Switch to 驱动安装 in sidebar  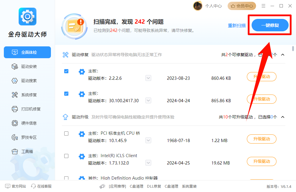click(27, 66)
